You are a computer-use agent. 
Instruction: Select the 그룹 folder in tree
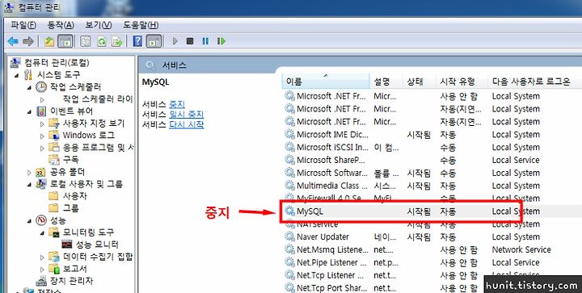click(70, 207)
